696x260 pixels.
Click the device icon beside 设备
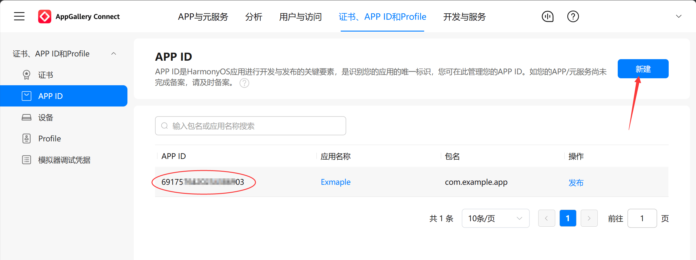[x=27, y=117]
